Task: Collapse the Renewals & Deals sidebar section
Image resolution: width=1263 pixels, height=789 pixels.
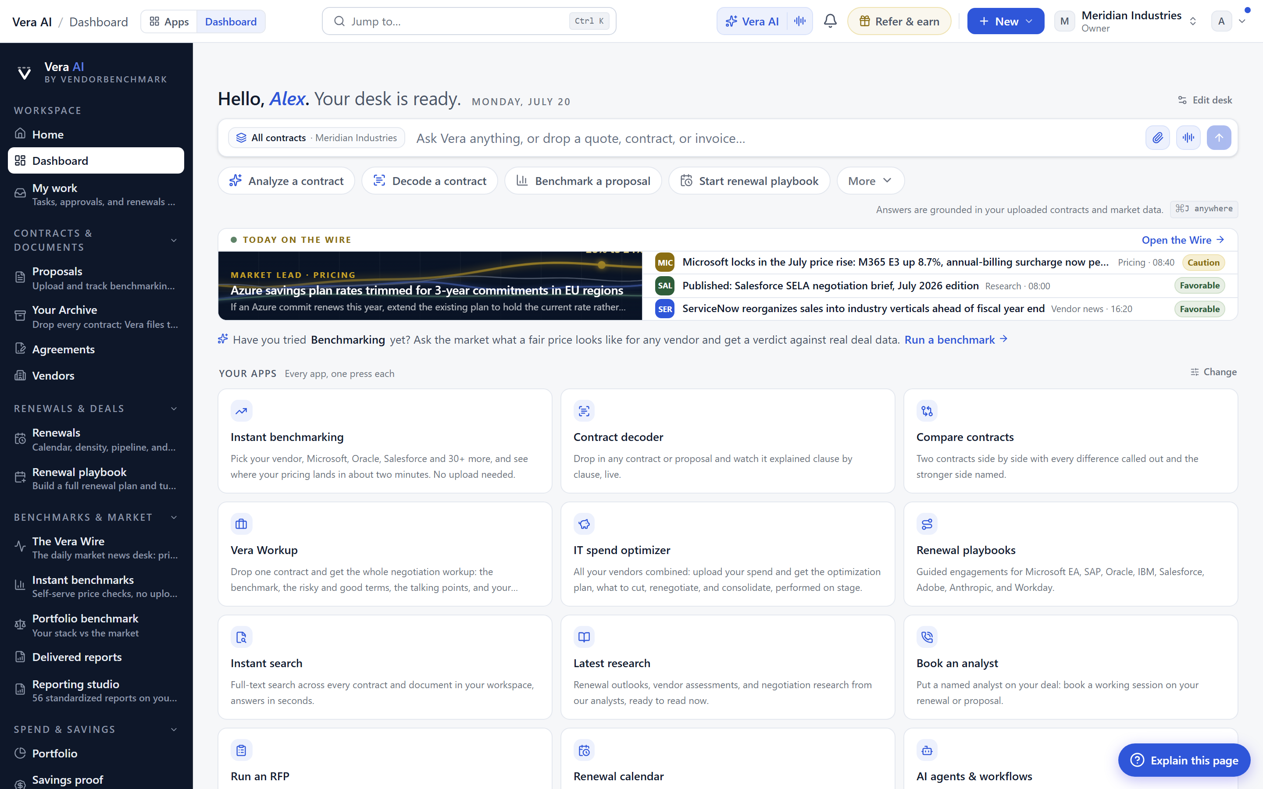Action: click(x=174, y=409)
